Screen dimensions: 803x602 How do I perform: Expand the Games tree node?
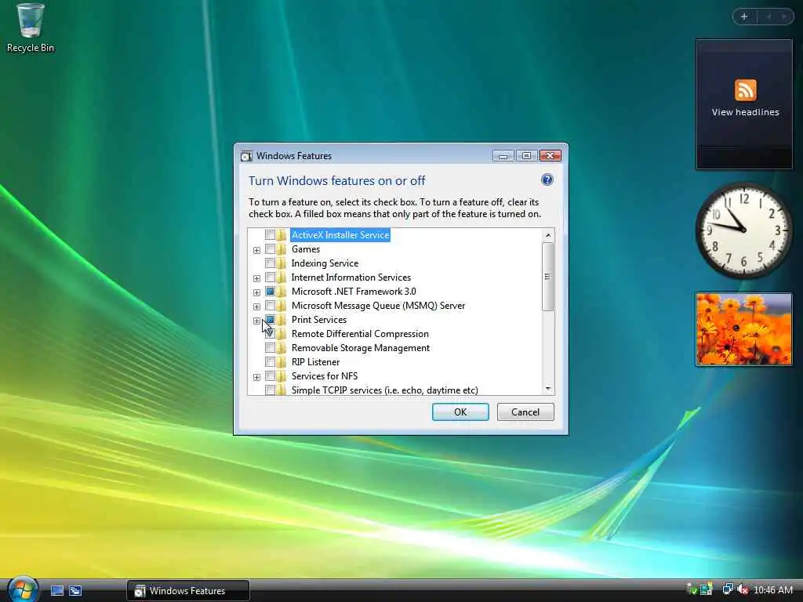point(256,250)
